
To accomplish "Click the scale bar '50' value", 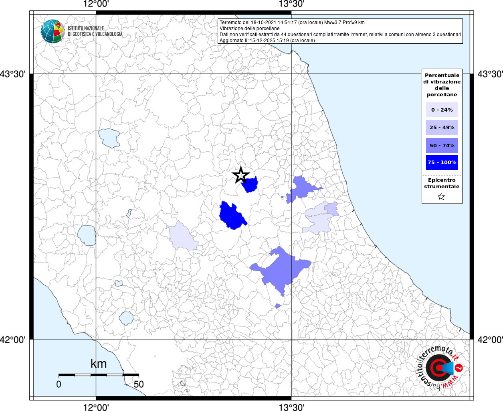I will [x=139, y=384].
